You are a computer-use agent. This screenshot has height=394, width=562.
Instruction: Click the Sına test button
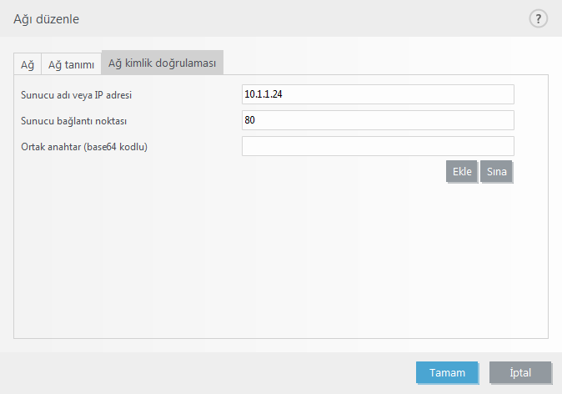coord(496,171)
